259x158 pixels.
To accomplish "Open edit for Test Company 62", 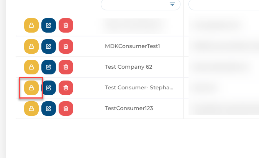I will 49,67.
